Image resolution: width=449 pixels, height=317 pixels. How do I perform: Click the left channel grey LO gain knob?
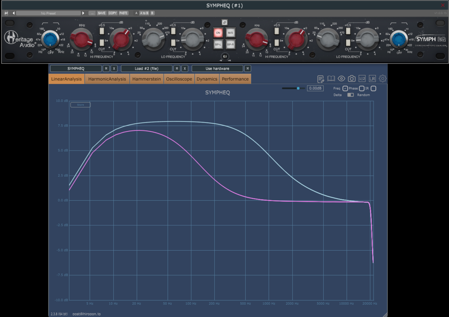point(192,39)
